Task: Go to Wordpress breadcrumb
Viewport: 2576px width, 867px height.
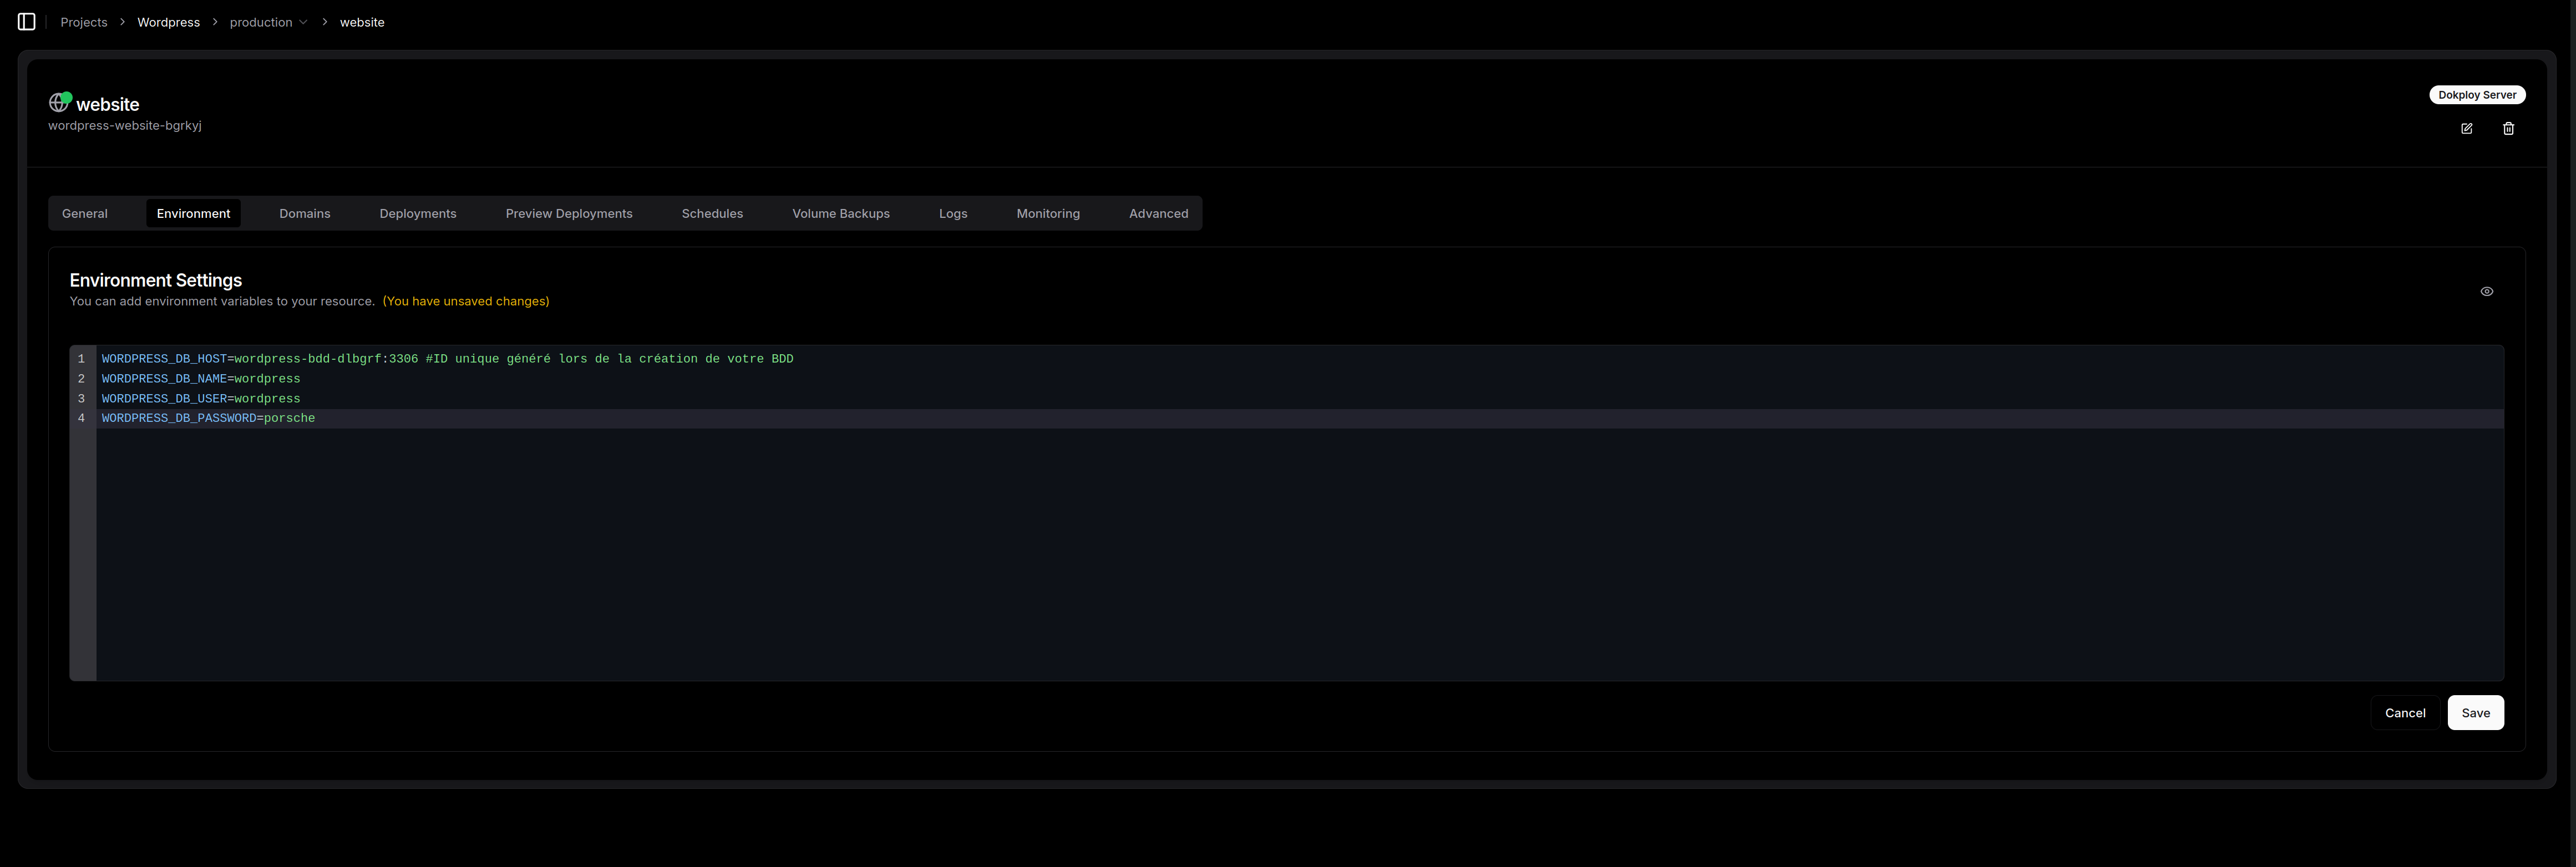Action: pyautogui.click(x=168, y=22)
